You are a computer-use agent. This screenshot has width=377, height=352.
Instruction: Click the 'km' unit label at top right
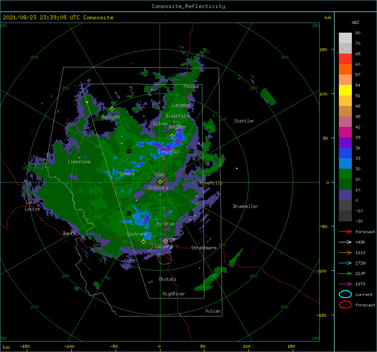328,18
